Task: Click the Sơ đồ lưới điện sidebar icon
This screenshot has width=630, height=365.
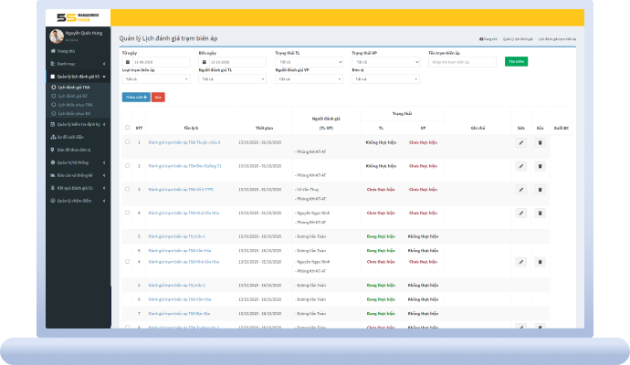Action: click(x=53, y=135)
